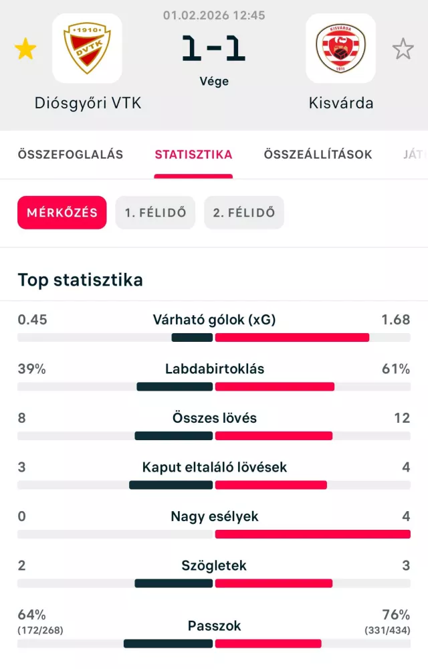Tap the Szögletek stat label
This screenshot has width=428, height=669.
tap(214, 565)
